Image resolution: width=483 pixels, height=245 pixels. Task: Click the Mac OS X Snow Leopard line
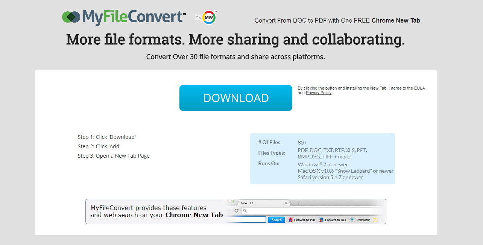coord(346,171)
